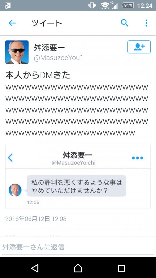The height and width of the screenshot is (278, 156).
Task: Tap the Android home navigation button
Action: pyautogui.click(x=78, y=268)
